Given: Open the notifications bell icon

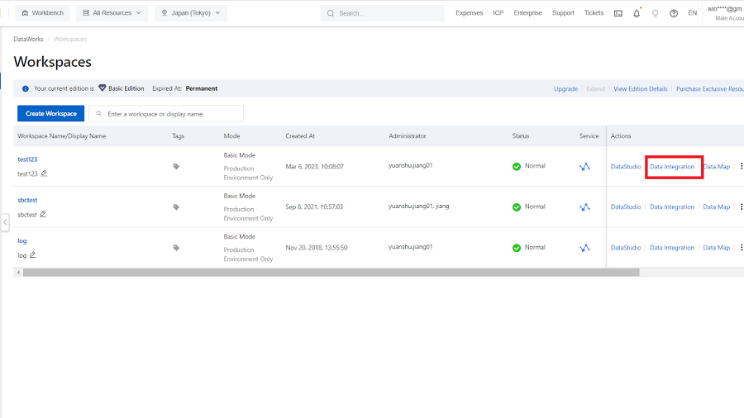Looking at the screenshot, I should point(637,13).
